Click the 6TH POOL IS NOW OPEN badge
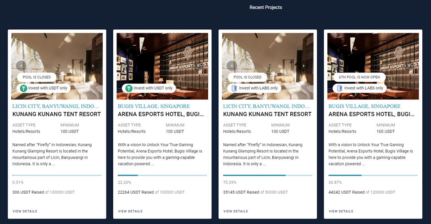431x224 pixels. coord(359,77)
